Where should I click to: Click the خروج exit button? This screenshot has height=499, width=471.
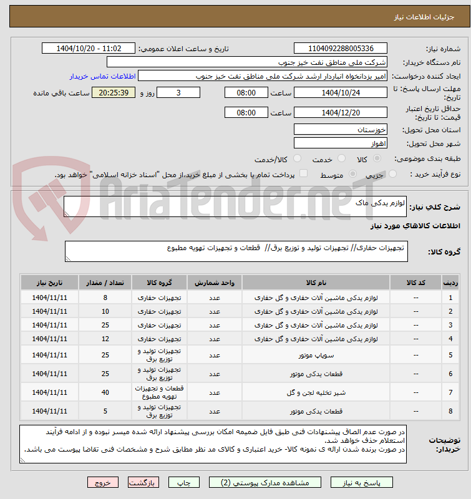[x=103, y=482]
